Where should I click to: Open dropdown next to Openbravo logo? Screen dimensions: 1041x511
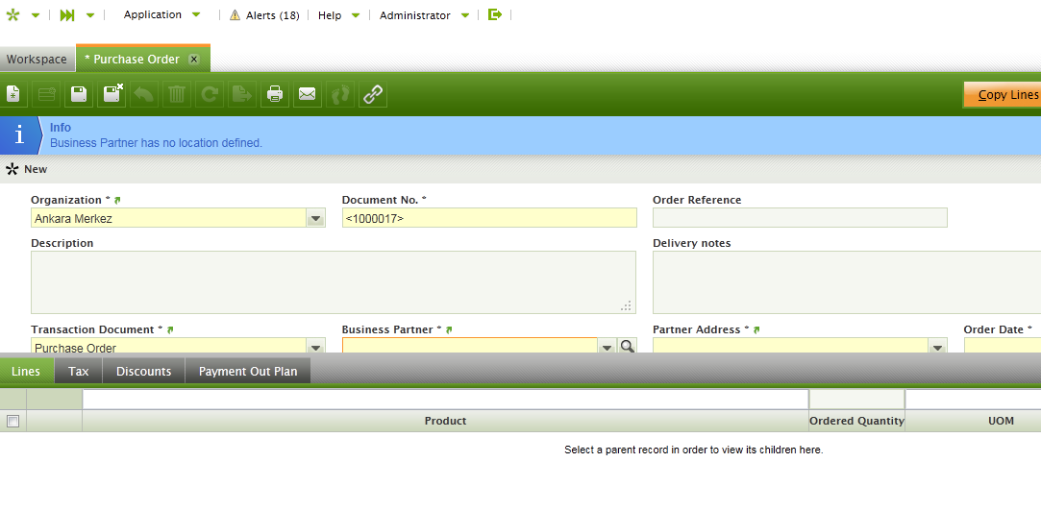click(x=36, y=15)
